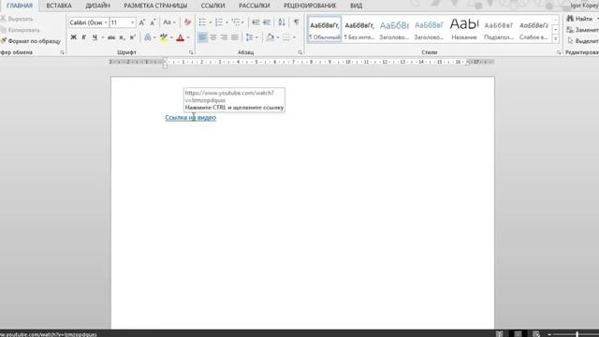This screenshot has width=599, height=337.
Task: Open font color dropdown arrow
Action: pos(188,37)
